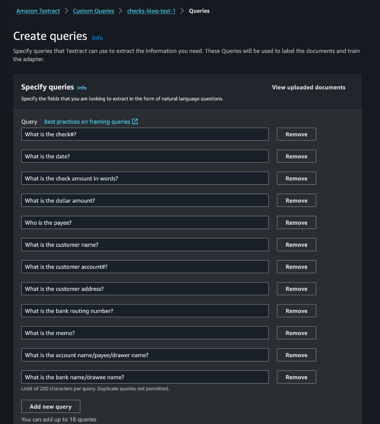This screenshot has width=380, height=424.
Task: Remove the customer address query
Action: (296, 289)
